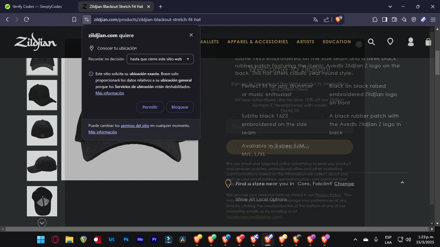440x247 pixels.
Task: Open File Explorer from taskbar
Action: 69,239
